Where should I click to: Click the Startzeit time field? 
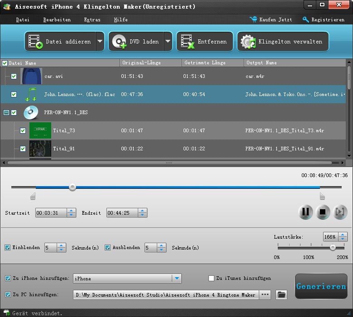[51, 212]
